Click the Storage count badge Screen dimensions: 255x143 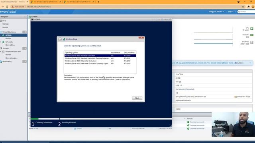coord(24,48)
